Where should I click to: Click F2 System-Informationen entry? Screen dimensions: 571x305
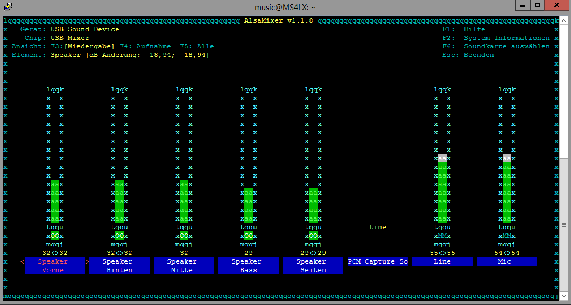tap(496, 38)
